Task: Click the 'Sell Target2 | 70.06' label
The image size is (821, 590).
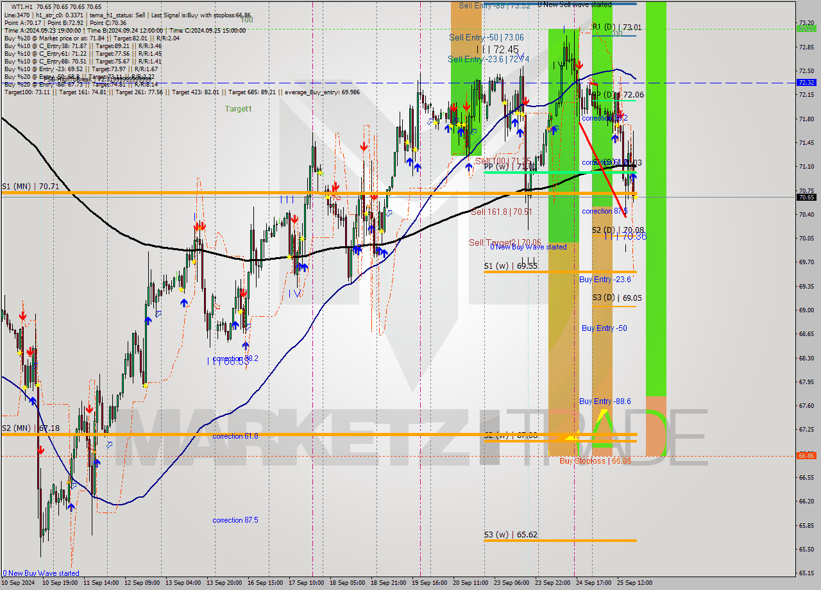Action: coord(505,242)
